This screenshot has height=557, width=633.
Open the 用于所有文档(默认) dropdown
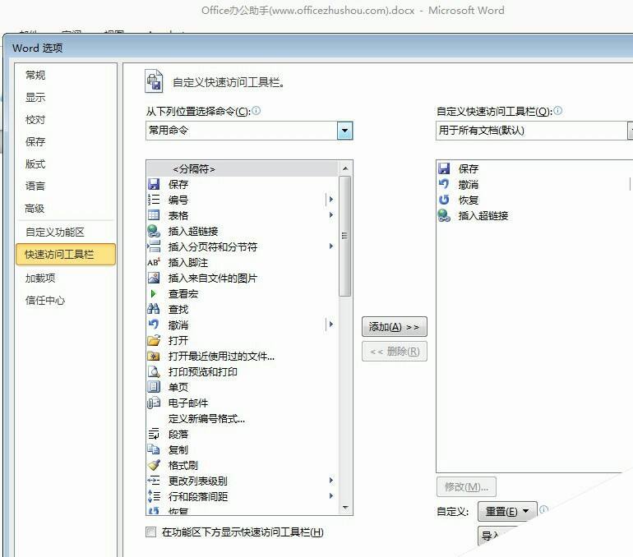(631, 131)
